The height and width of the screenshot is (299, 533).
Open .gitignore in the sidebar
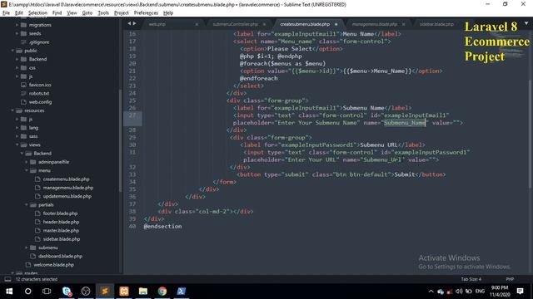pos(39,42)
